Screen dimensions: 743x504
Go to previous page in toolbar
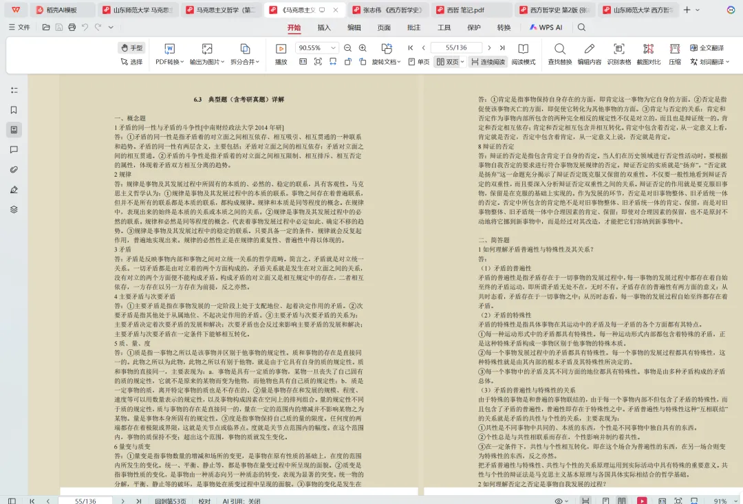[x=424, y=48]
